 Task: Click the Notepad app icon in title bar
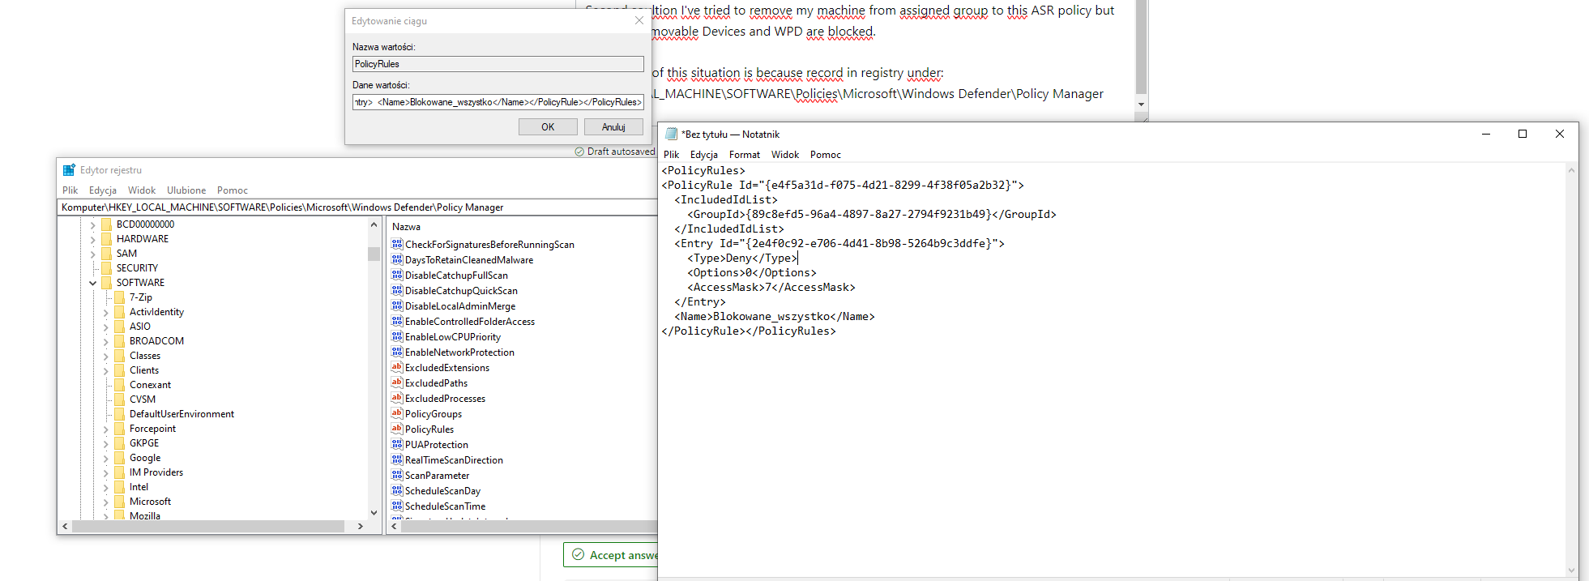coord(671,135)
